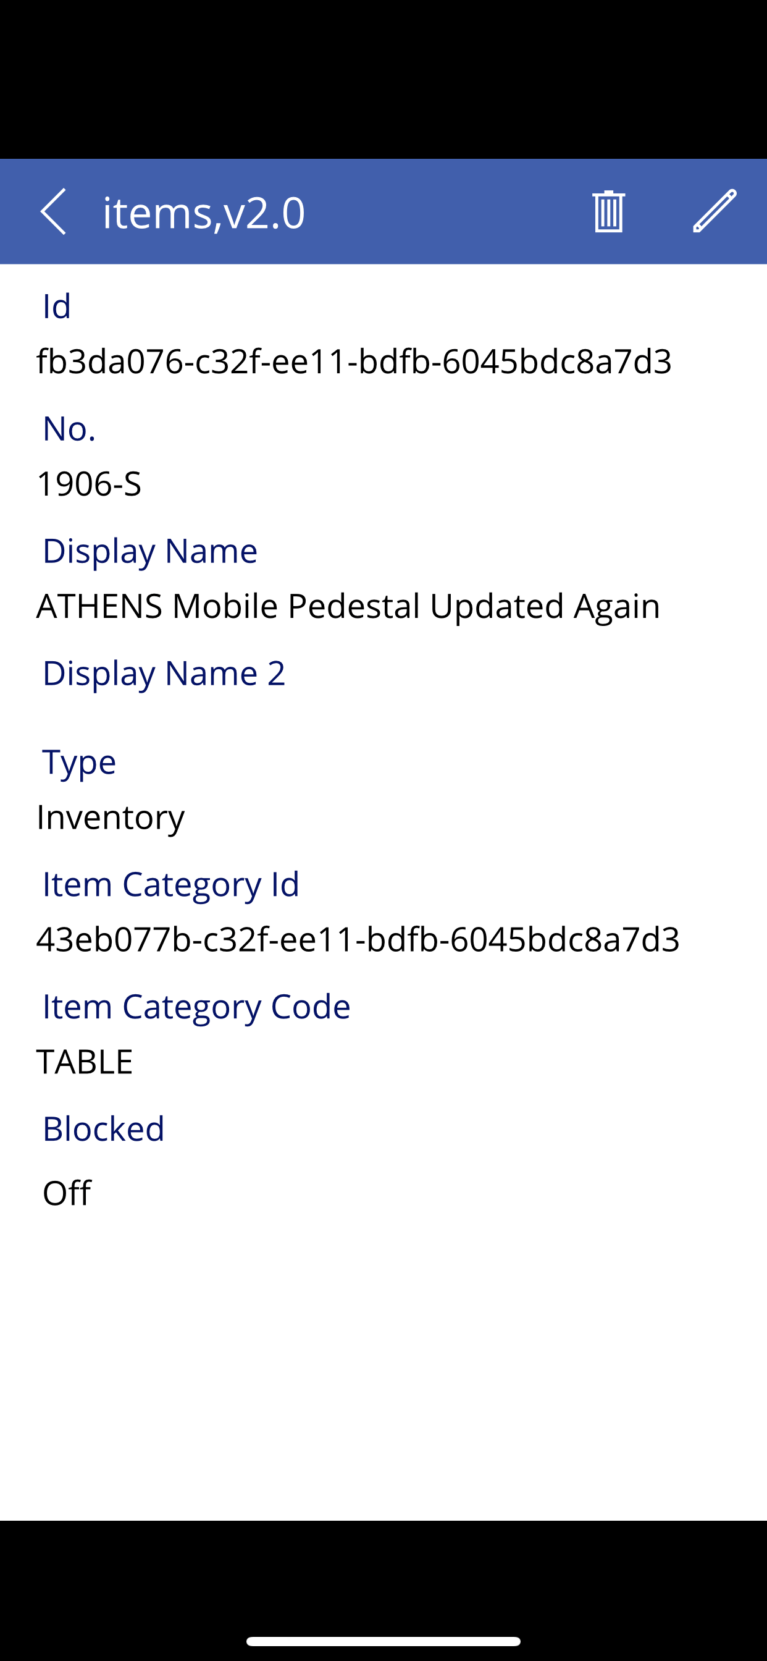Select the Blocked field label
767x1661 pixels.
tap(104, 1129)
